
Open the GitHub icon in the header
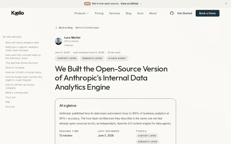(x=172, y=13)
